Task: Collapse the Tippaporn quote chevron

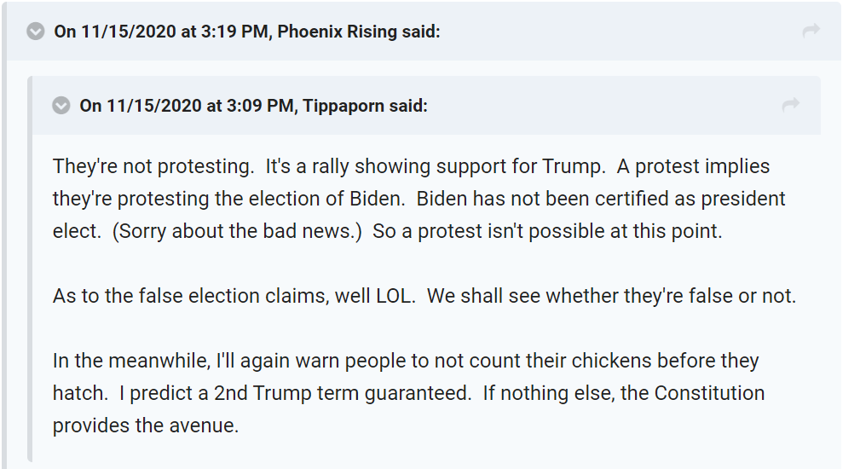Action: coord(61,106)
